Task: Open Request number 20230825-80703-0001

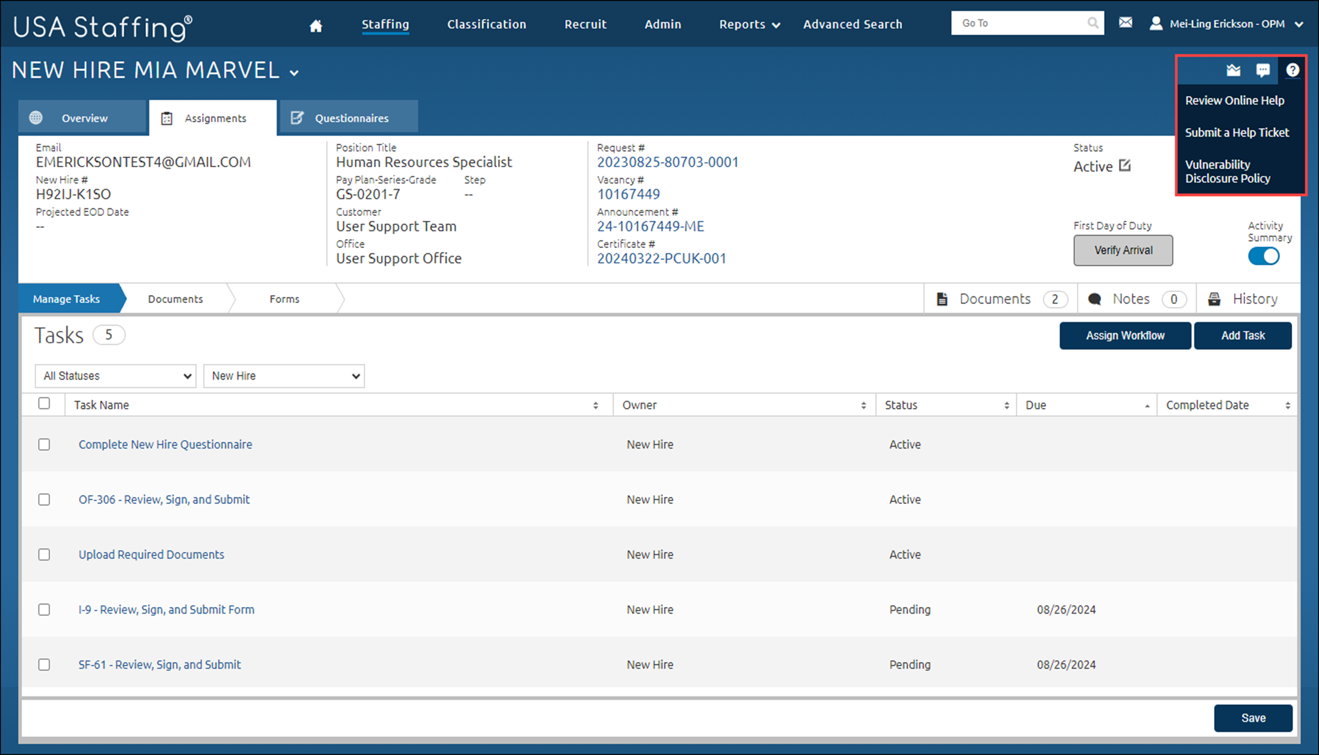Action: [668, 163]
